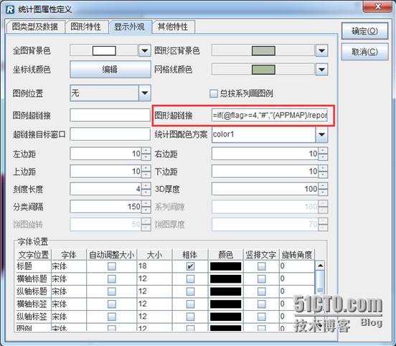Click black 颜色 swatch for 横轴标题 row
This screenshot has width=396, height=346.
(x=225, y=279)
